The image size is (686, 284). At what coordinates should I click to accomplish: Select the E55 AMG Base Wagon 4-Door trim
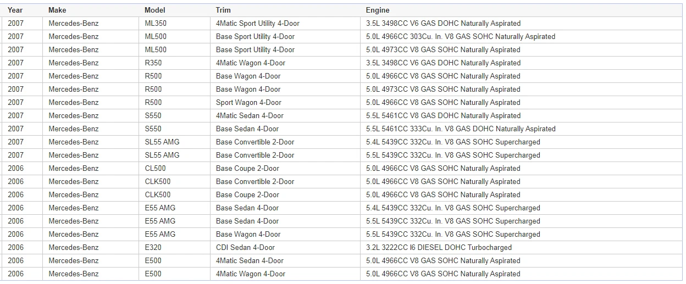click(x=248, y=234)
